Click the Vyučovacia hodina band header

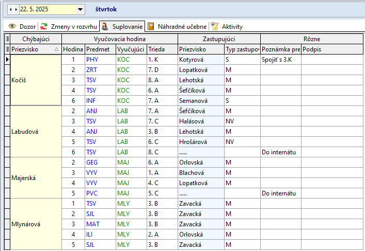click(120, 39)
